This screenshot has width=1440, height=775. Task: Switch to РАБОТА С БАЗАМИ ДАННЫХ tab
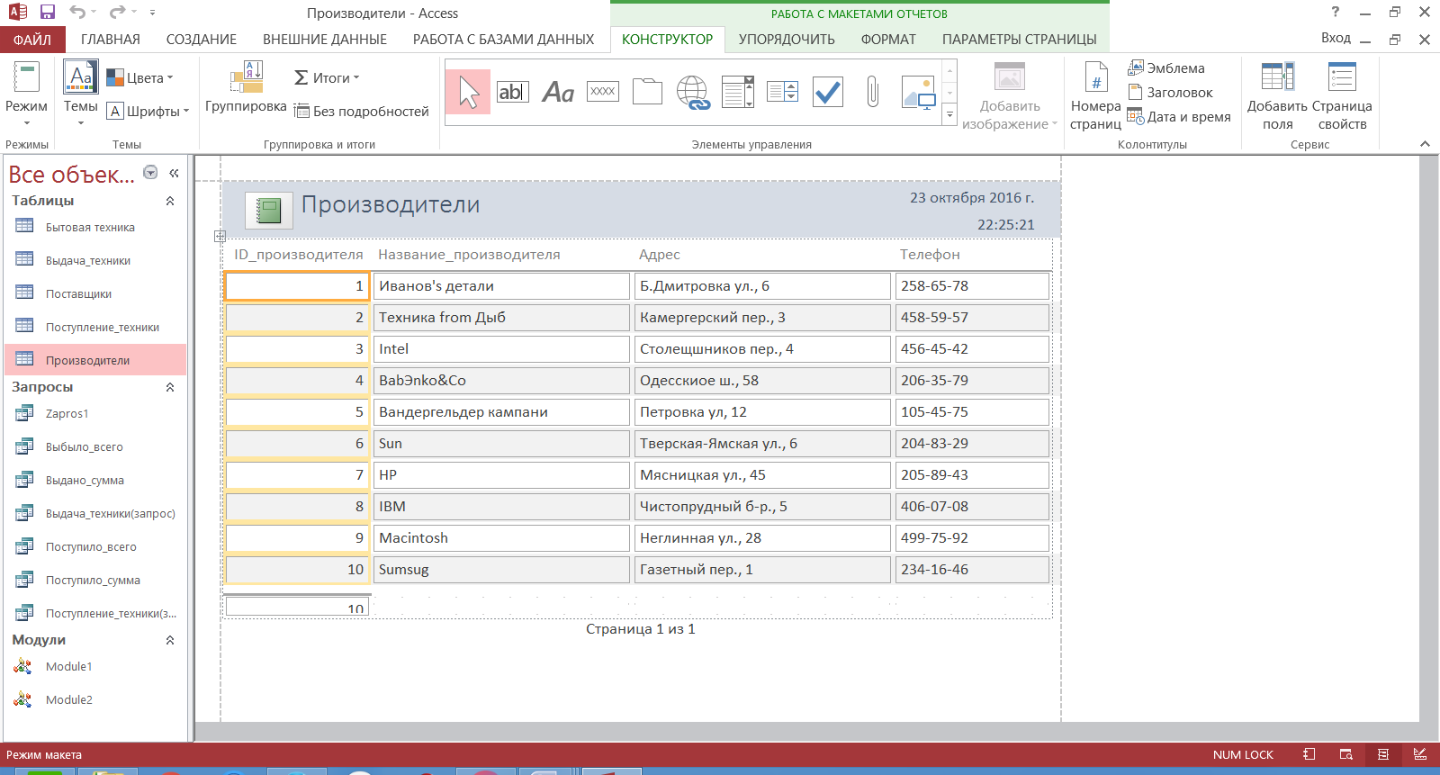[x=503, y=40]
